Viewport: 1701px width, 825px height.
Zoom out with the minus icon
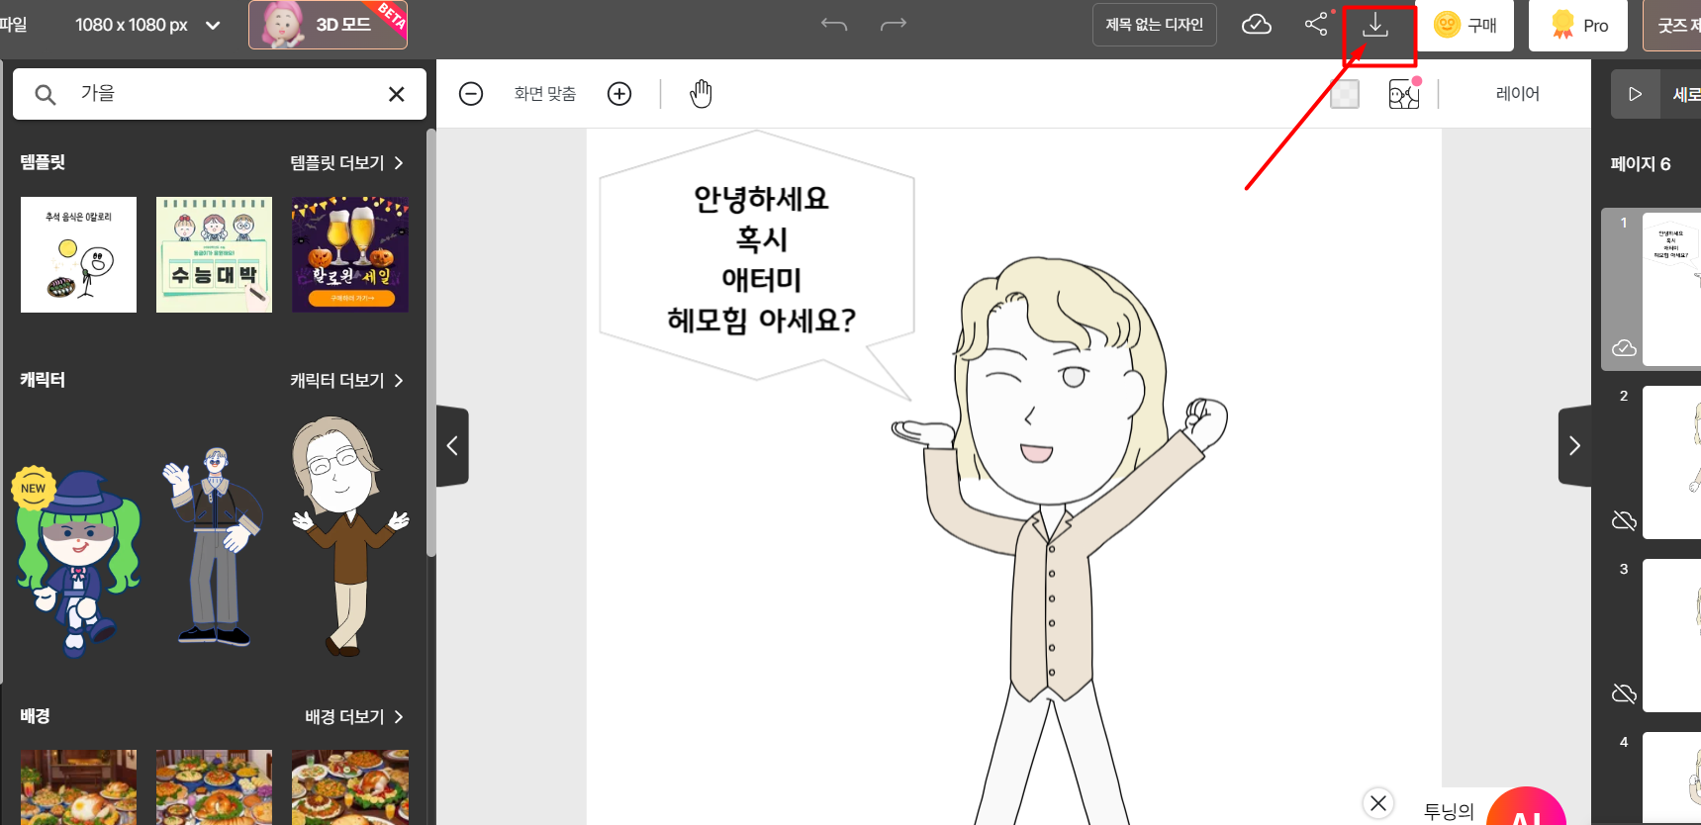click(471, 94)
